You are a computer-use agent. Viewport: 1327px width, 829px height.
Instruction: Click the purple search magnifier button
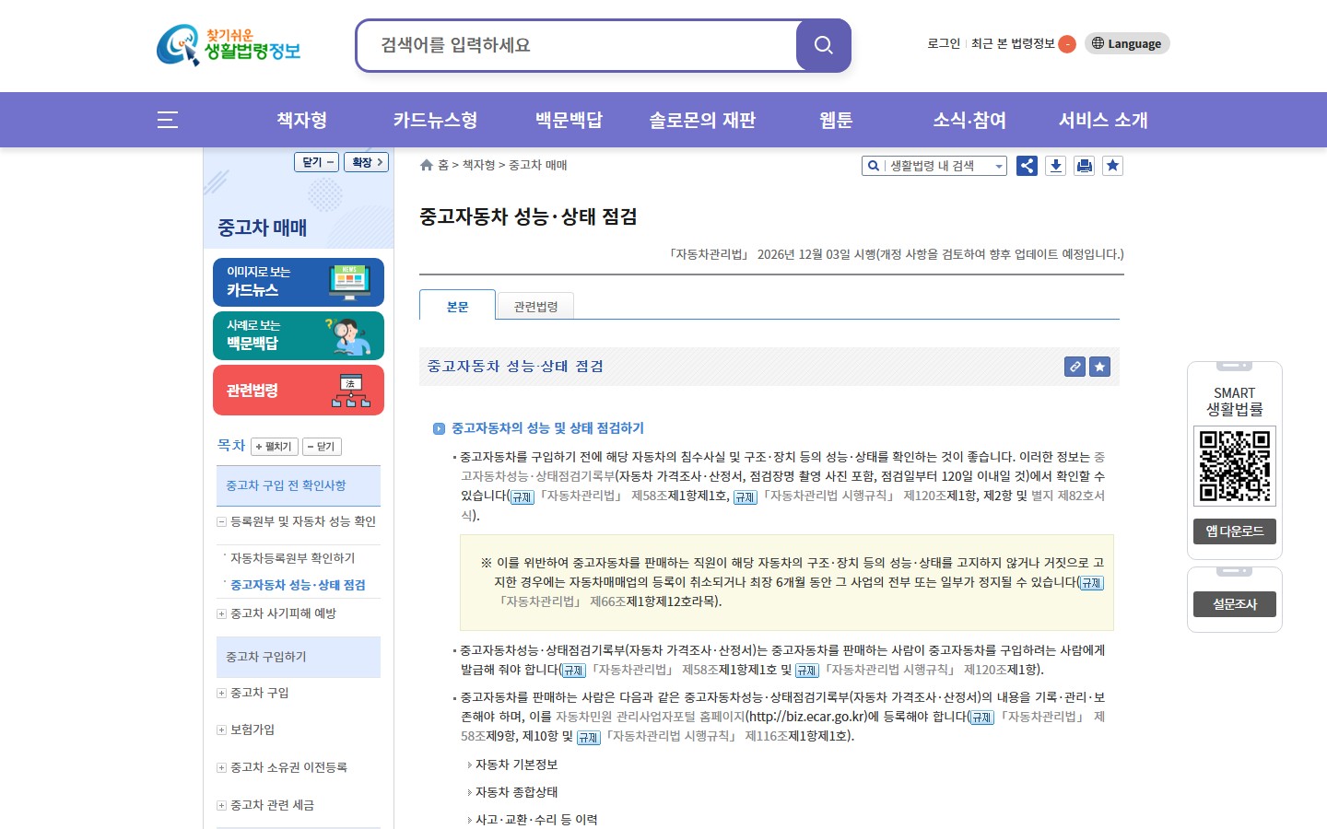823,45
